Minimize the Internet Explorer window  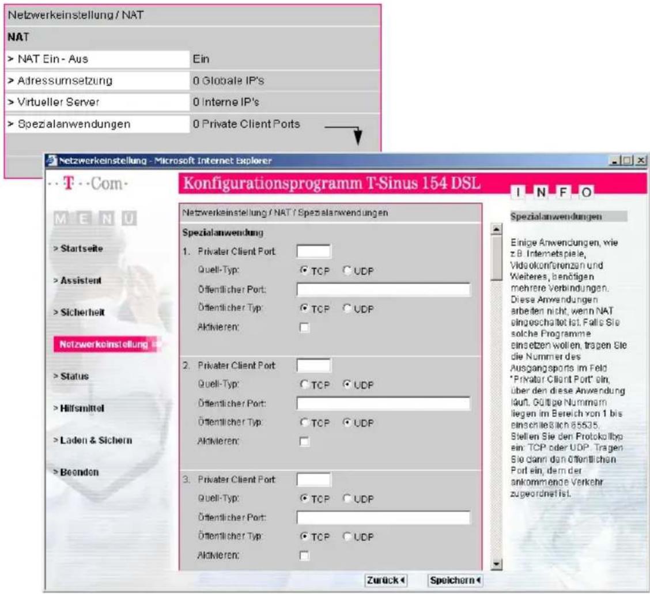(615, 160)
